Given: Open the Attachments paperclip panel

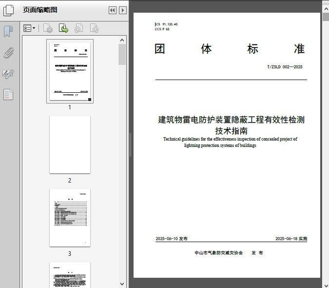Looking at the screenshot, I should coord(8,53).
